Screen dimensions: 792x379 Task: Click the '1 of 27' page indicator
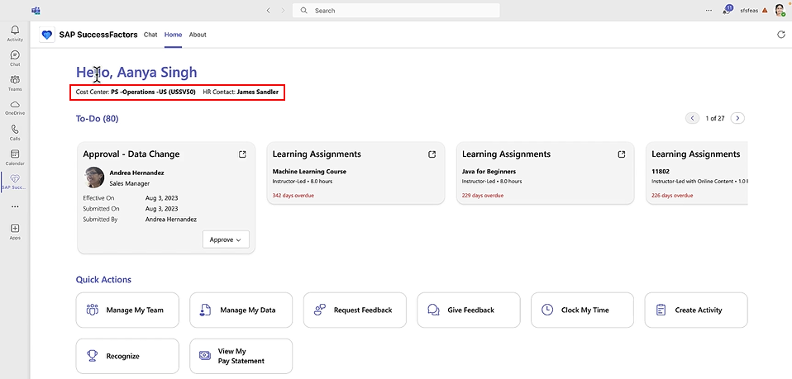pyautogui.click(x=715, y=119)
